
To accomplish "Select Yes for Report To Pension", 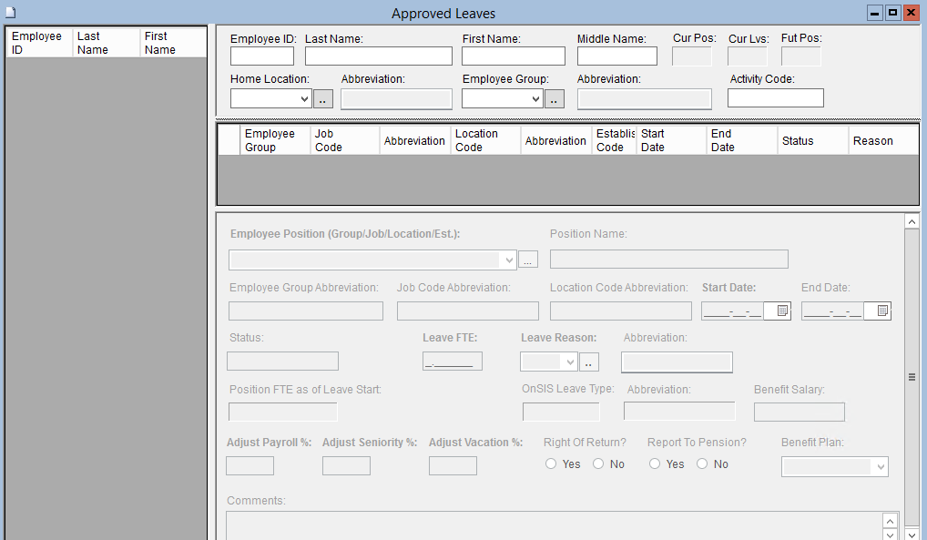I will 655,464.
